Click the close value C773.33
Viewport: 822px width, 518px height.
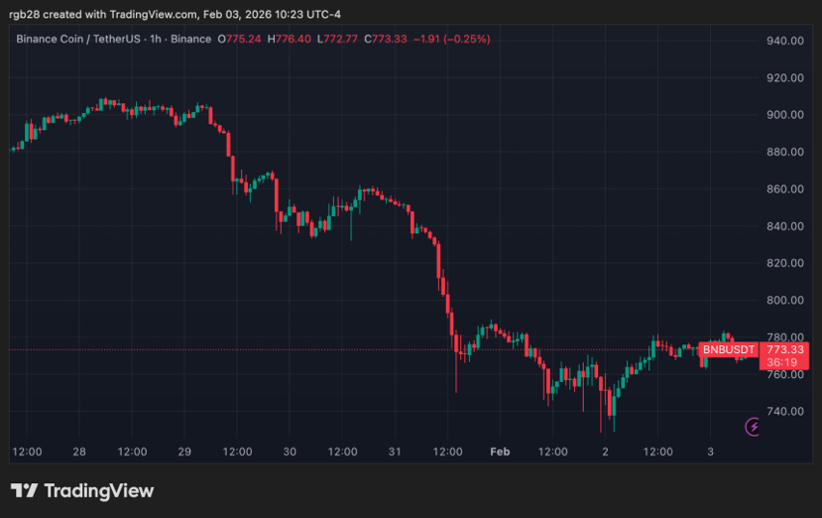(386, 39)
